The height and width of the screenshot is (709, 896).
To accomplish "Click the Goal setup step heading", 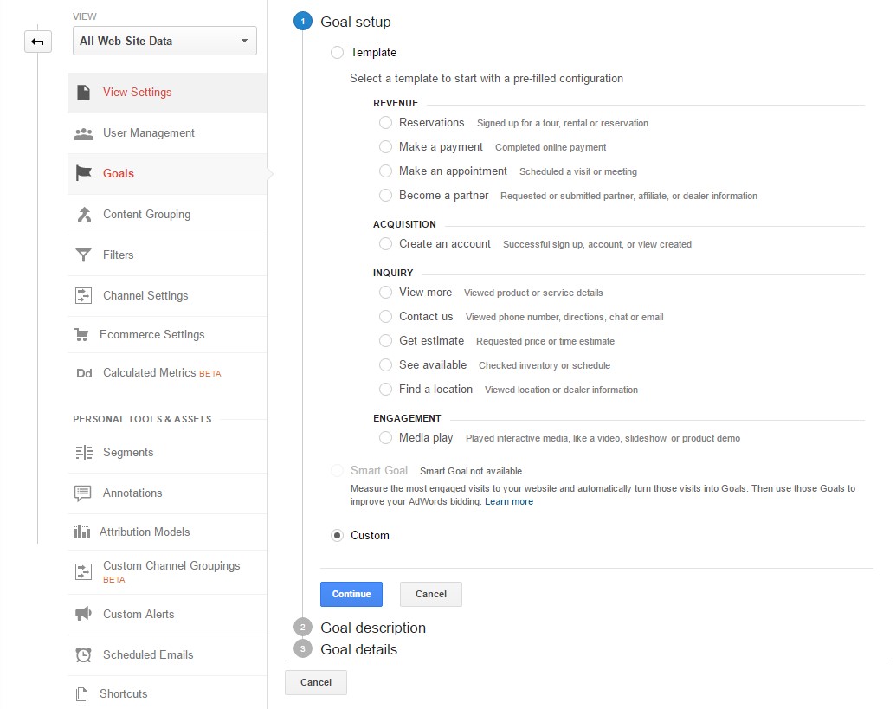I will [x=356, y=22].
